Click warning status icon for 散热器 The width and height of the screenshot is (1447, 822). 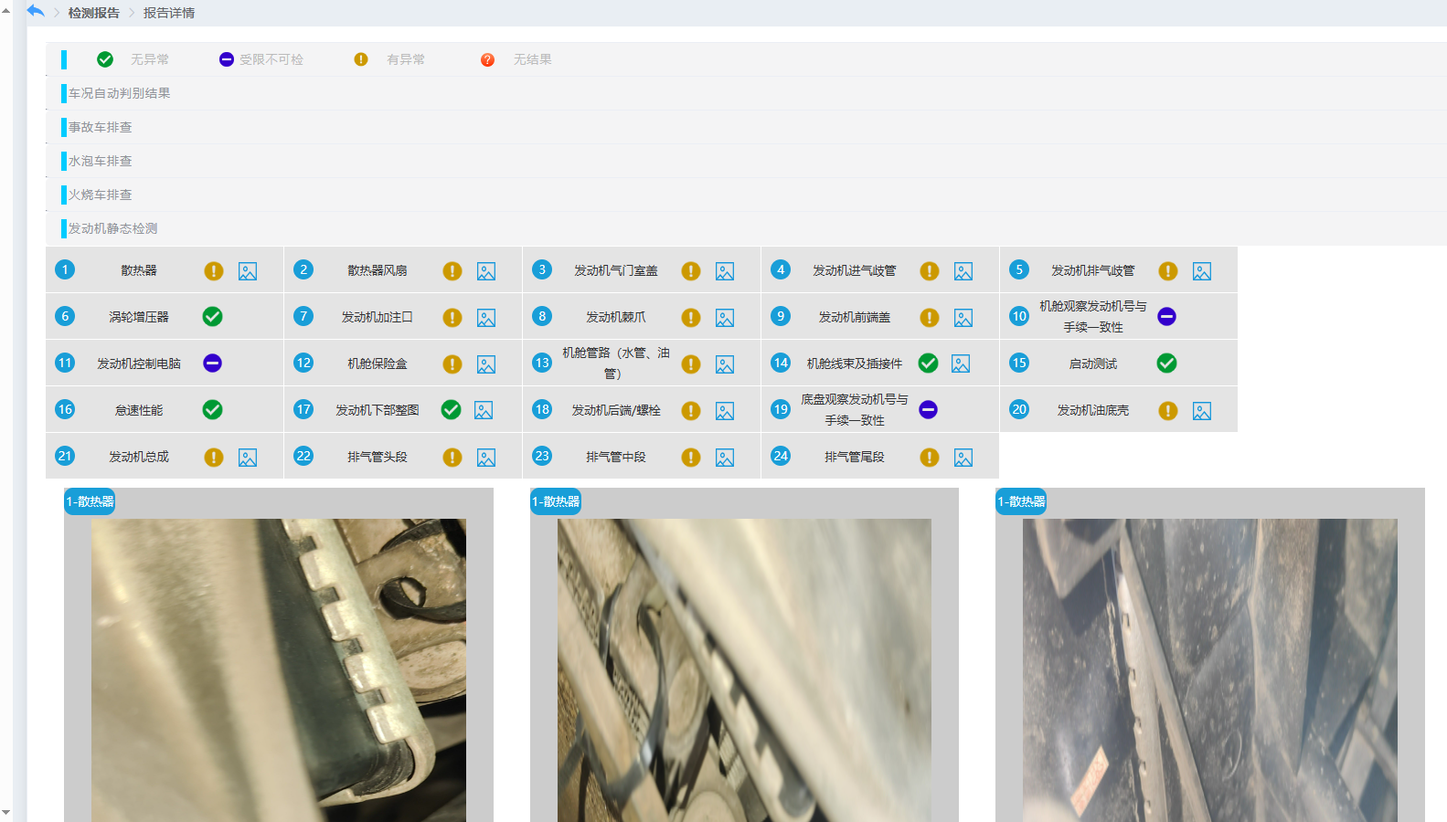tap(214, 271)
